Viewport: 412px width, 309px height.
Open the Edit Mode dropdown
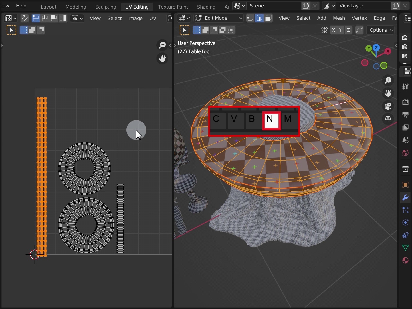pos(219,18)
